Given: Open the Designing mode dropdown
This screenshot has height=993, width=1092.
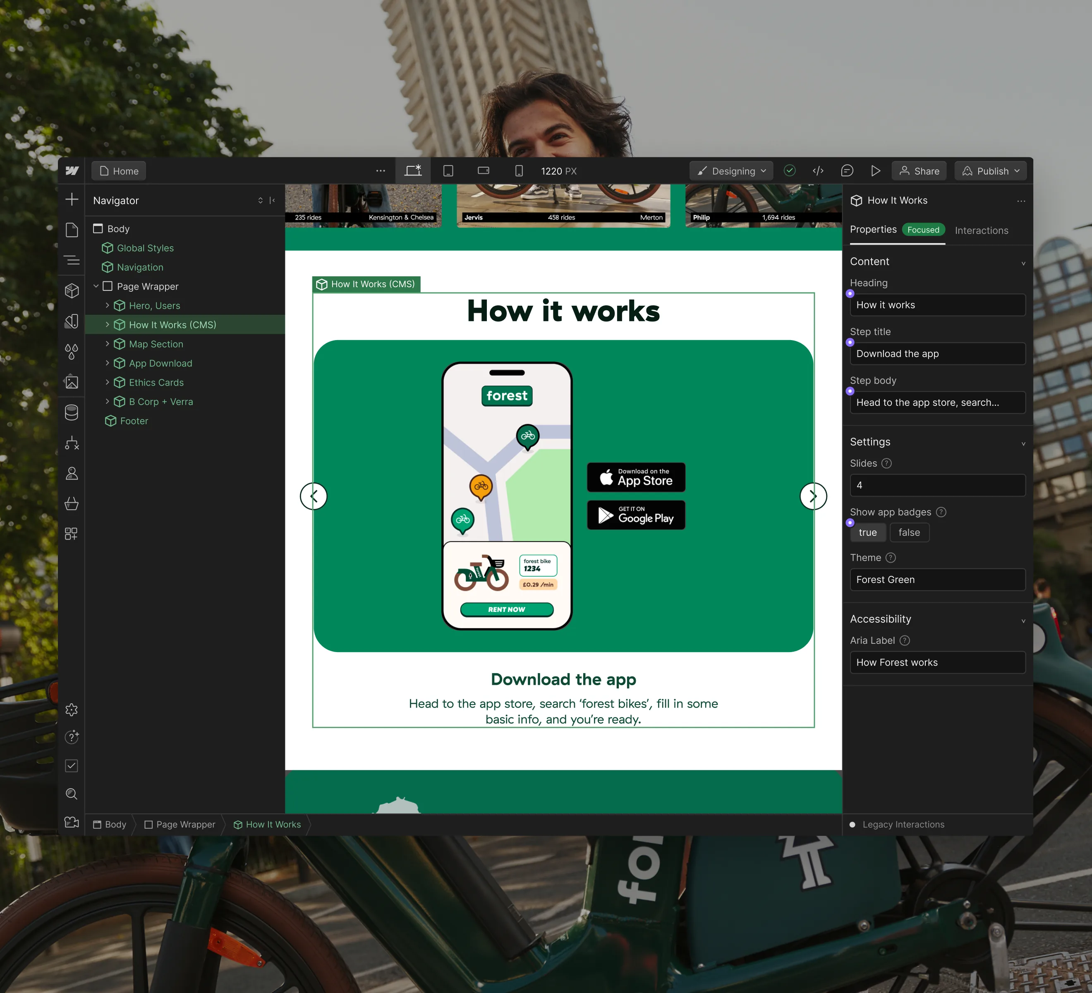Looking at the screenshot, I should click(x=731, y=171).
